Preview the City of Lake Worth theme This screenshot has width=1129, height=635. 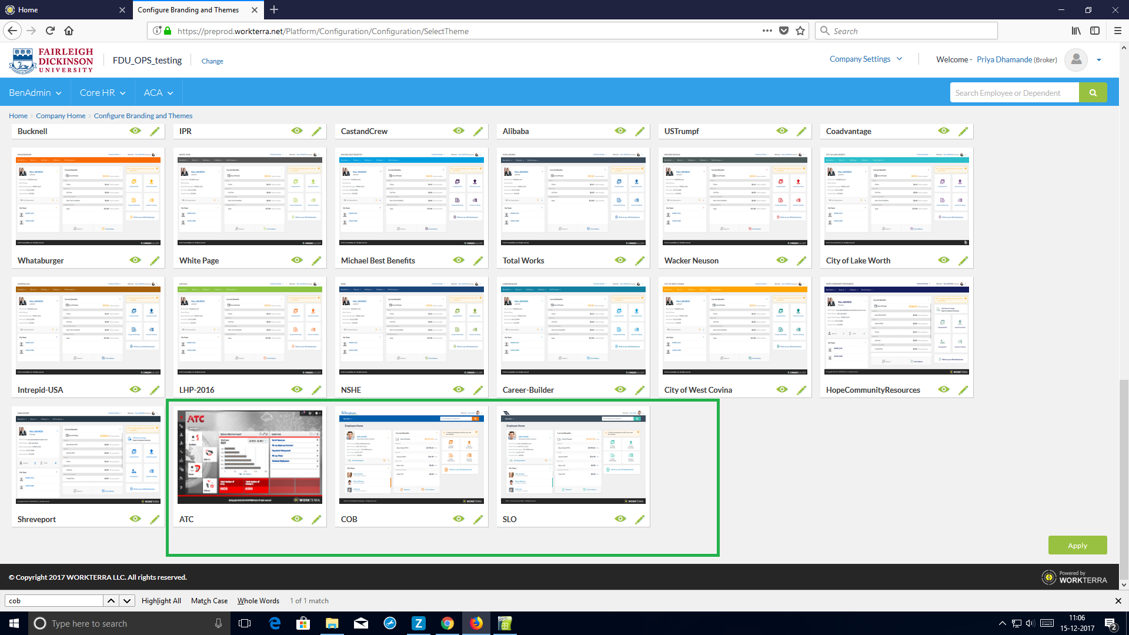[x=944, y=260]
